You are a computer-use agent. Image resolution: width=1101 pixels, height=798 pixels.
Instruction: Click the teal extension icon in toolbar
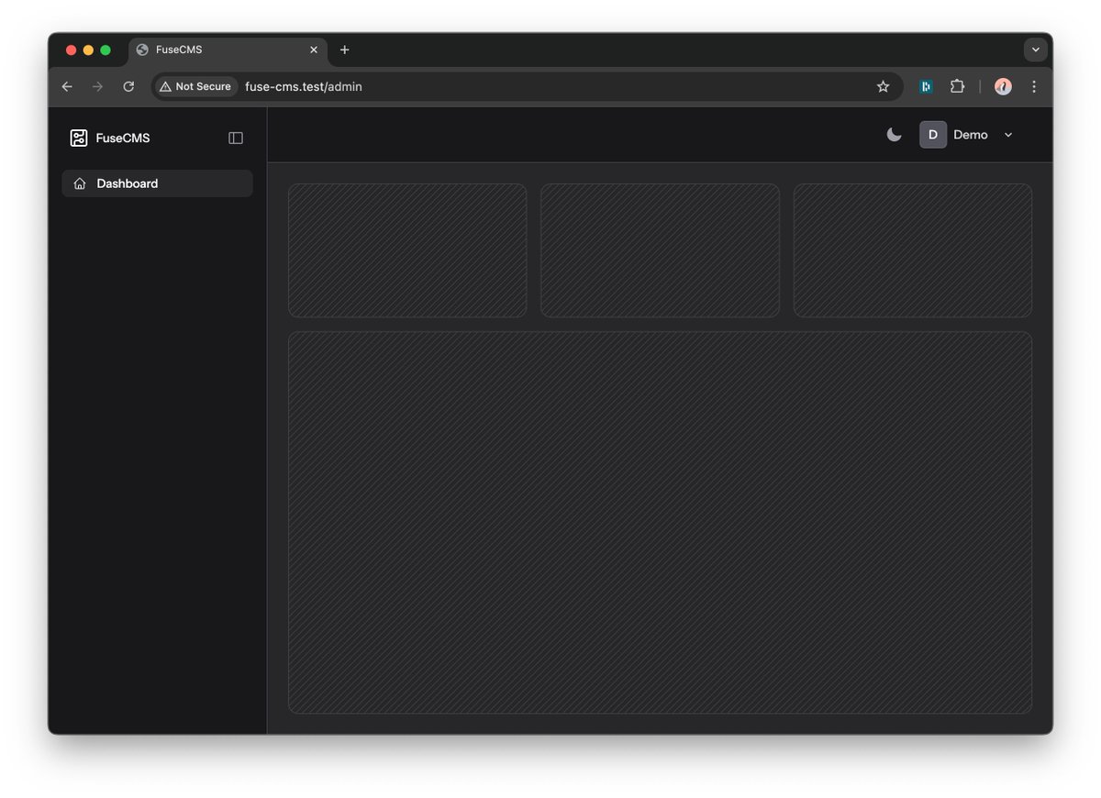coord(925,86)
